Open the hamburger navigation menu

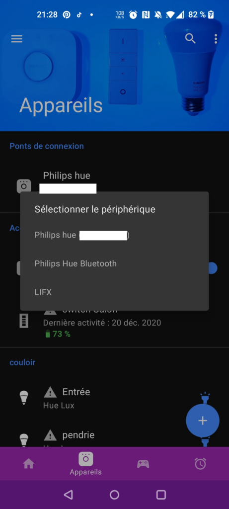pyautogui.click(x=17, y=39)
